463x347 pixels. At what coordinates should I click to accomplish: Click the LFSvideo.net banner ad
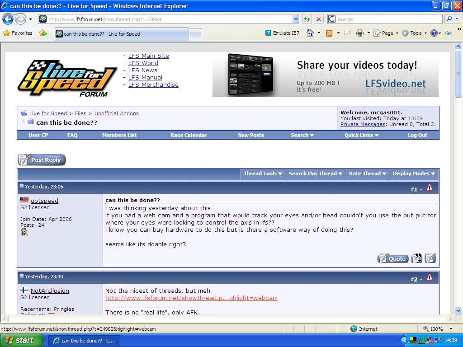click(x=326, y=75)
